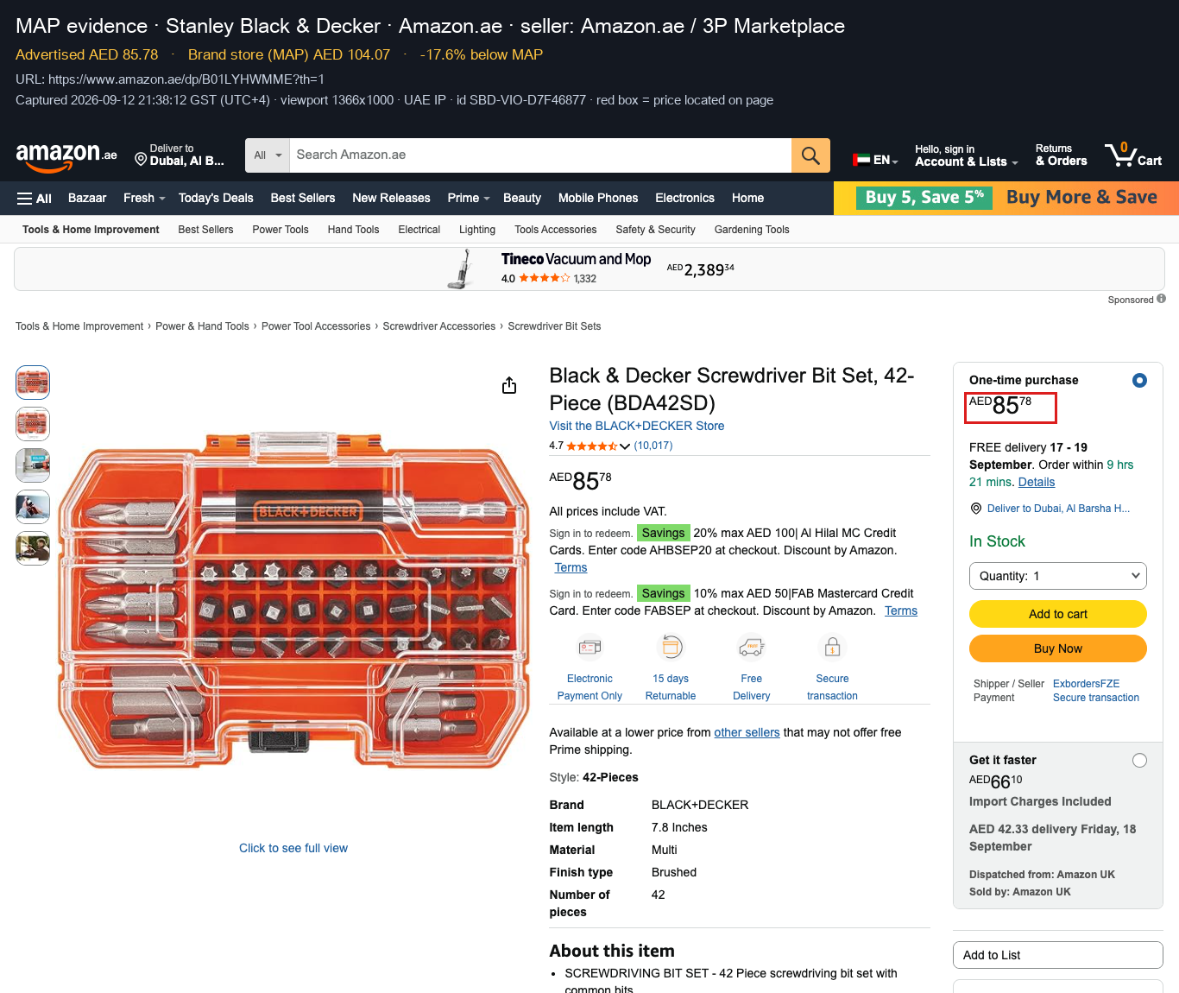Image resolution: width=1179 pixels, height=993 pixels.
Task: Go to Power Tools subcategory tab
Action: 281,230
